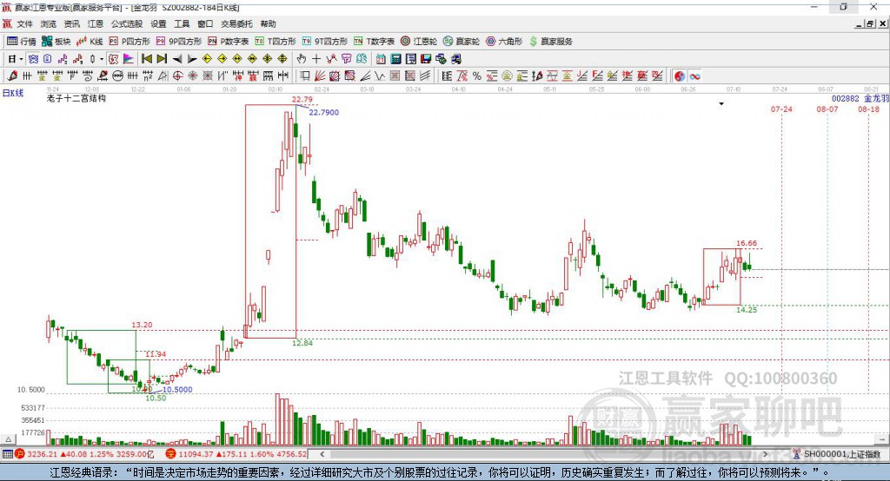The width and height of the screenshot is (890, 481).
Task: Open the calendar date icon
Action: point(381,58)
